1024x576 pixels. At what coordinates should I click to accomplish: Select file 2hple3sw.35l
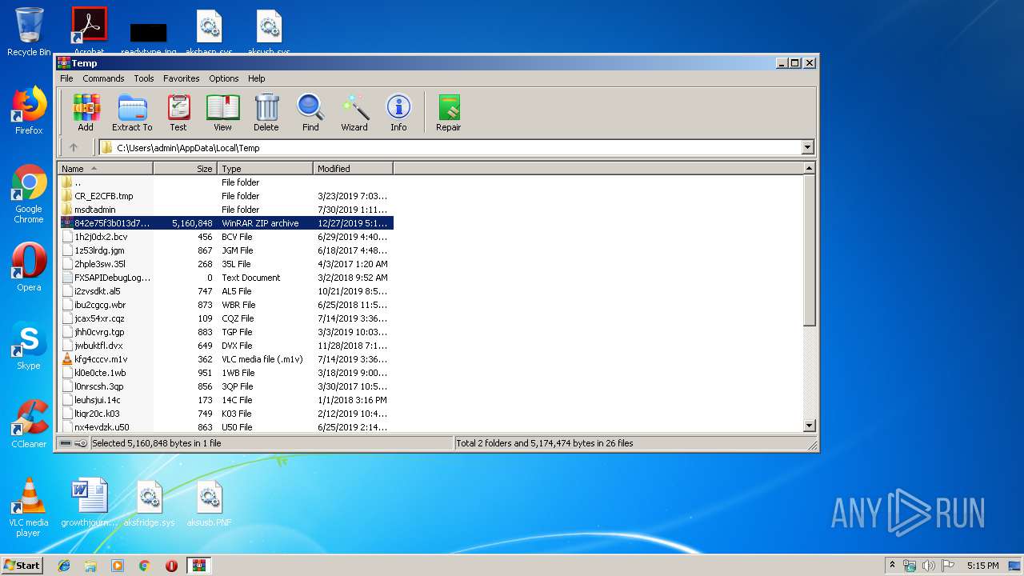(226, 264)
